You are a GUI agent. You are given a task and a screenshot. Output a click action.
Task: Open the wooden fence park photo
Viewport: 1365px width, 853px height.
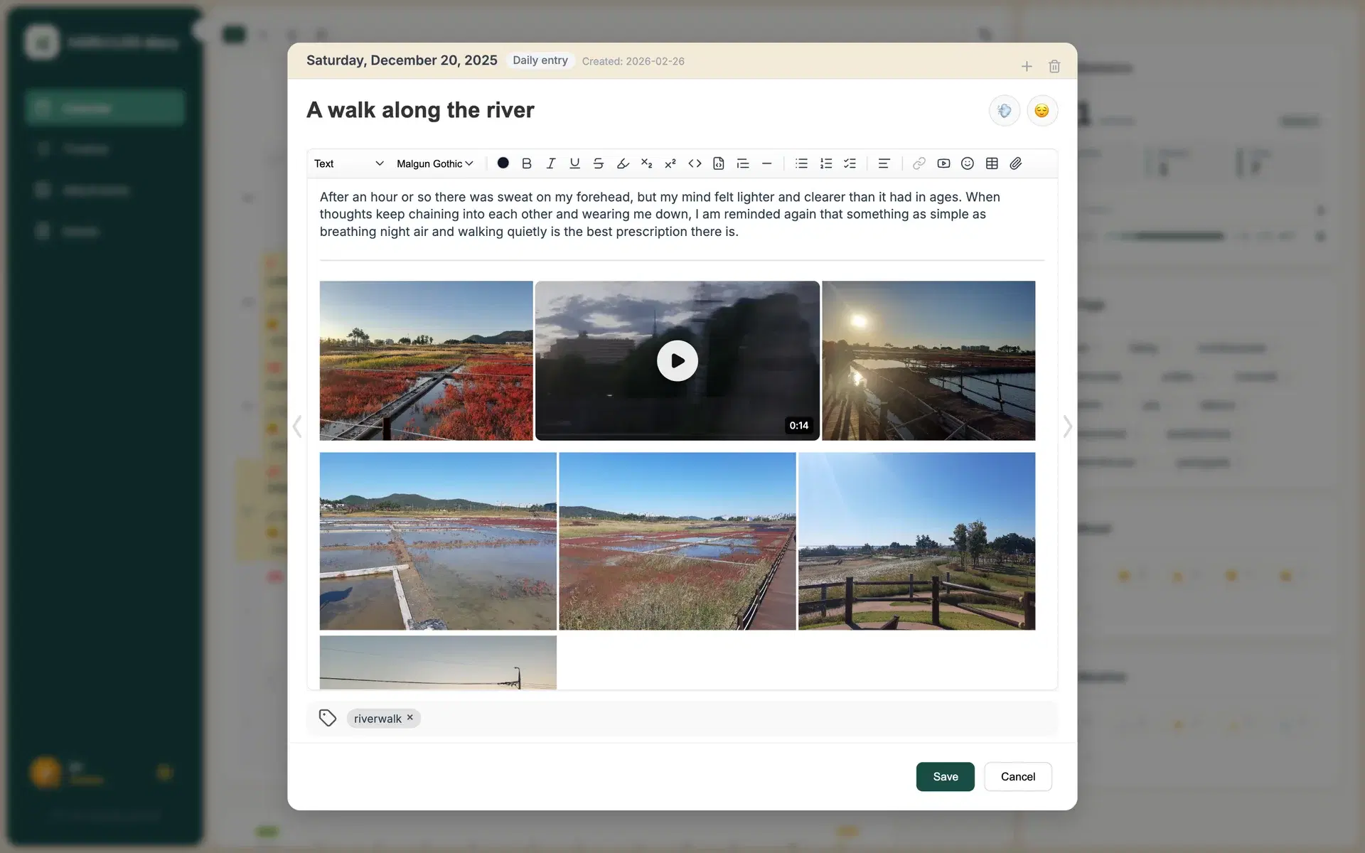(x=916, y=541)
